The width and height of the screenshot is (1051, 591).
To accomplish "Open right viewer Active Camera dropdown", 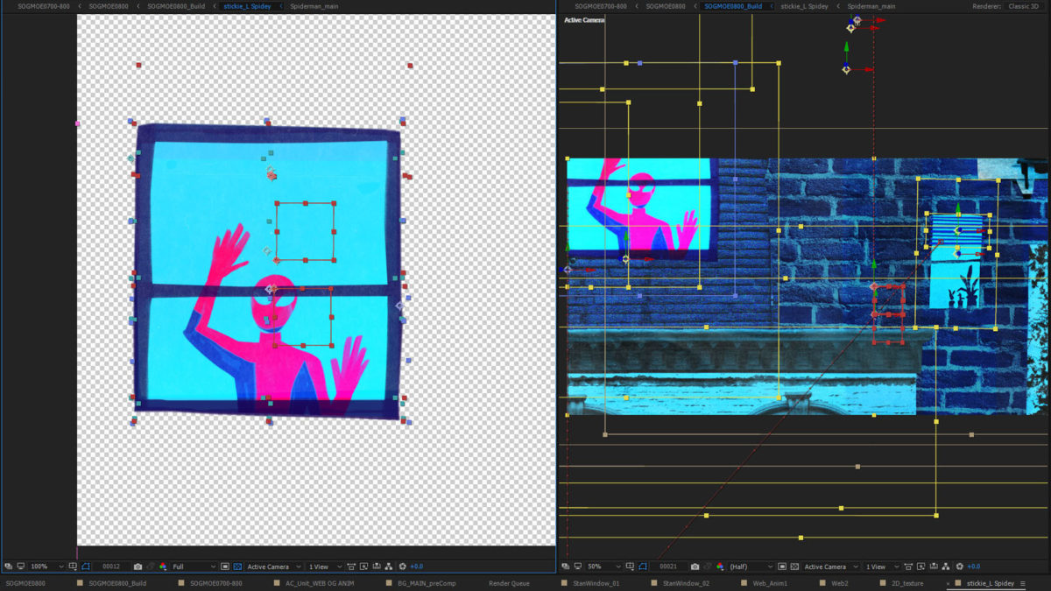I will point(830,566).
